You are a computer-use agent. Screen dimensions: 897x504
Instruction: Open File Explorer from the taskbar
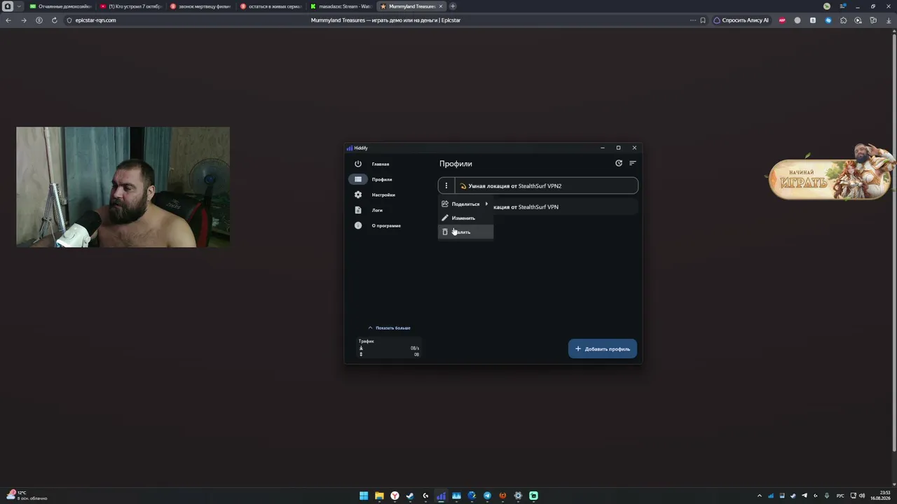point(379,496)
